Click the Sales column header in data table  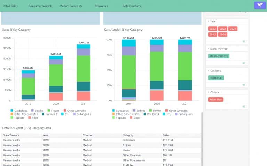[x=167, y=135]
